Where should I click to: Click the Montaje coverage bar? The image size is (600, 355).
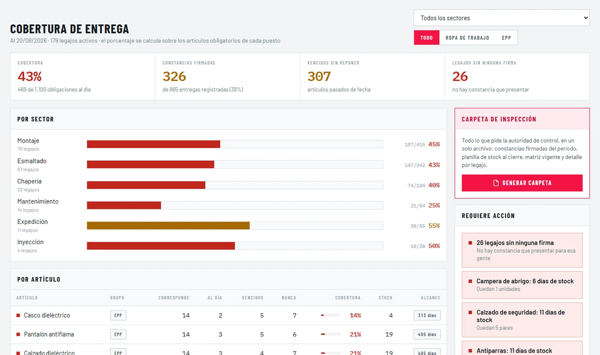(235, 144)
